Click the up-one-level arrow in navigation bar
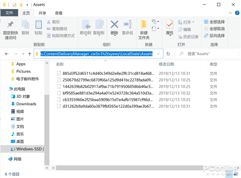241x178 pixels. (30, 54)
